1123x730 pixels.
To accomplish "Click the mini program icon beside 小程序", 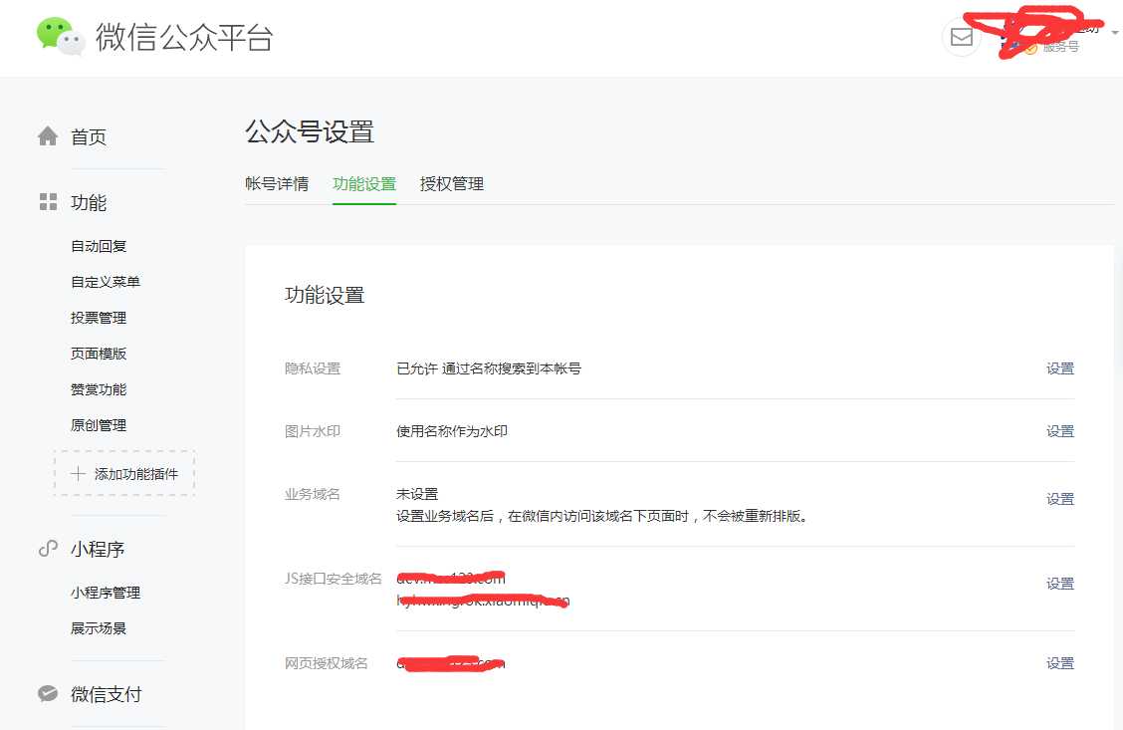I will 48,549.
